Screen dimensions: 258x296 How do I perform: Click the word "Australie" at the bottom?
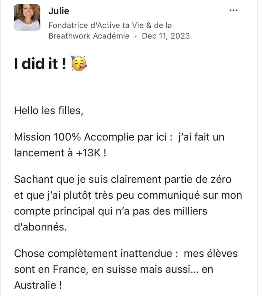[35, 285]
